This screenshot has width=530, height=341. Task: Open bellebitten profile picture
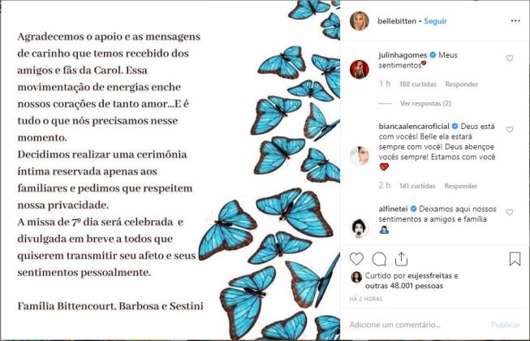[x=360, y=21]
